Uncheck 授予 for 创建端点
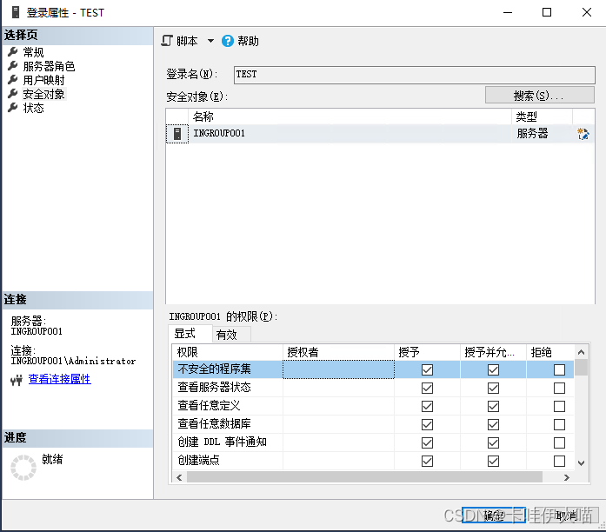Viewport: 606px width, 532px height. (427, 461)
